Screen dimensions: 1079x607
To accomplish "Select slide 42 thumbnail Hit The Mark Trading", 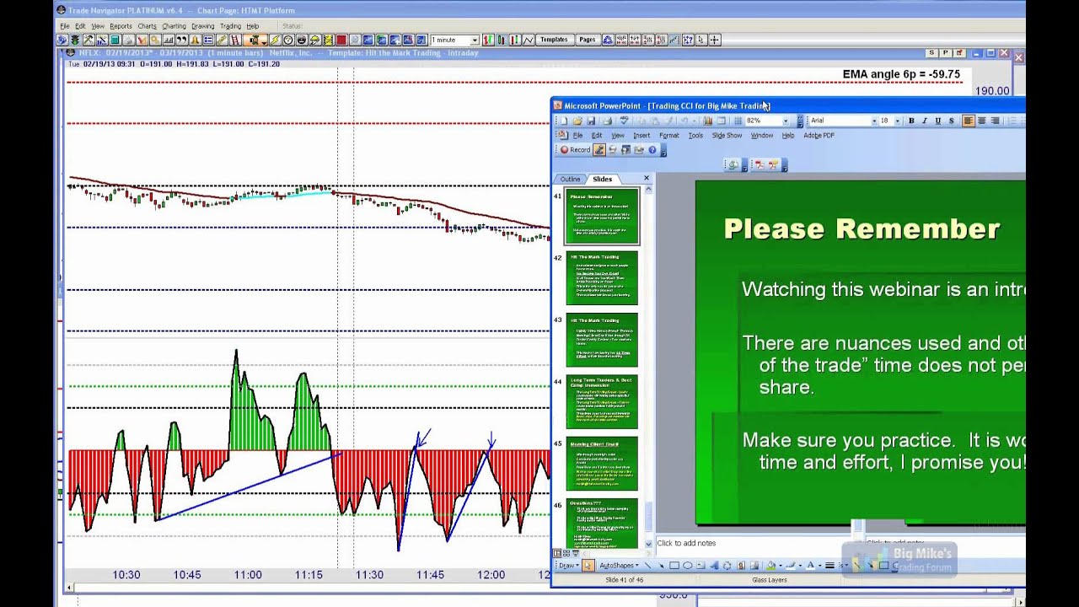I will point(602,278).
